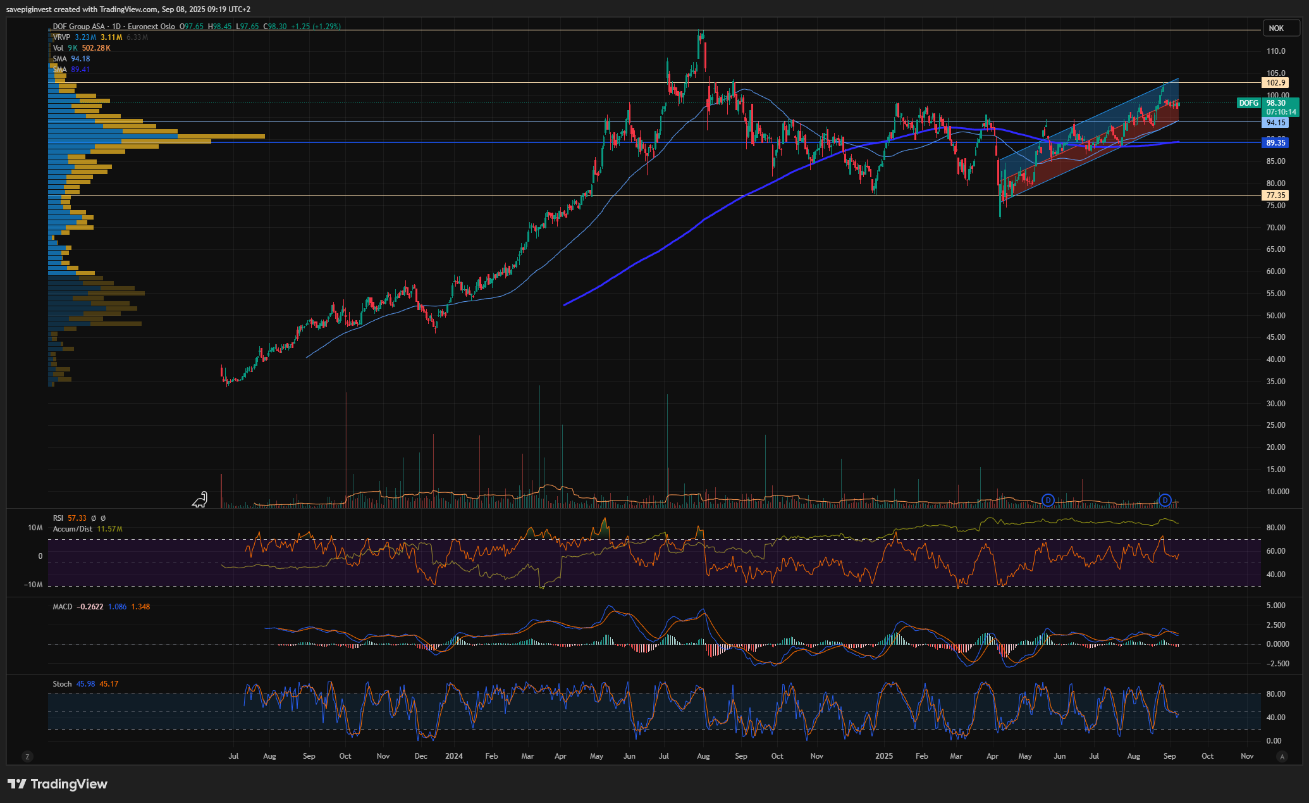The height and width of the screenshot is (803, 1309).
Task: Toggle the Vol indicator legend
Action: [x=58, y=48]
